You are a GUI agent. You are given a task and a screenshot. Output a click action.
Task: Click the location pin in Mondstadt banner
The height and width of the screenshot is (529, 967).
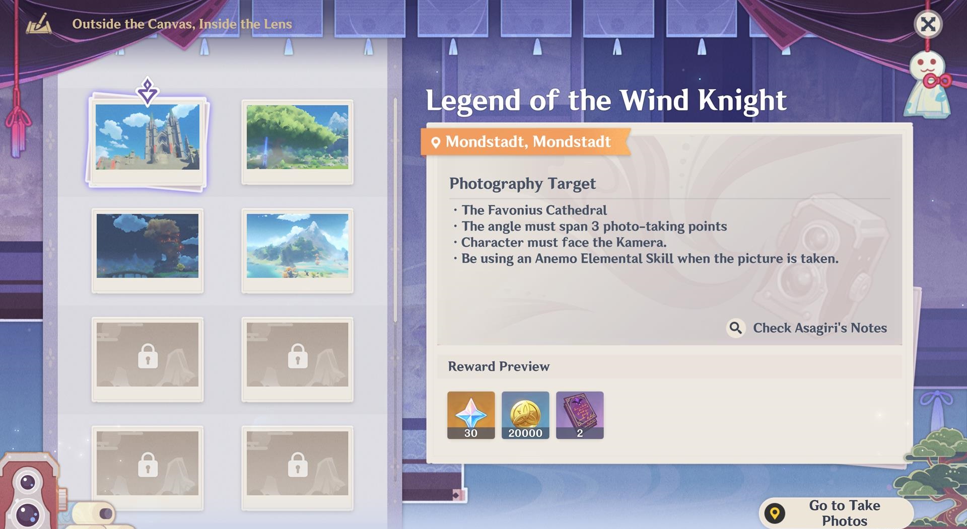point(436,142)
